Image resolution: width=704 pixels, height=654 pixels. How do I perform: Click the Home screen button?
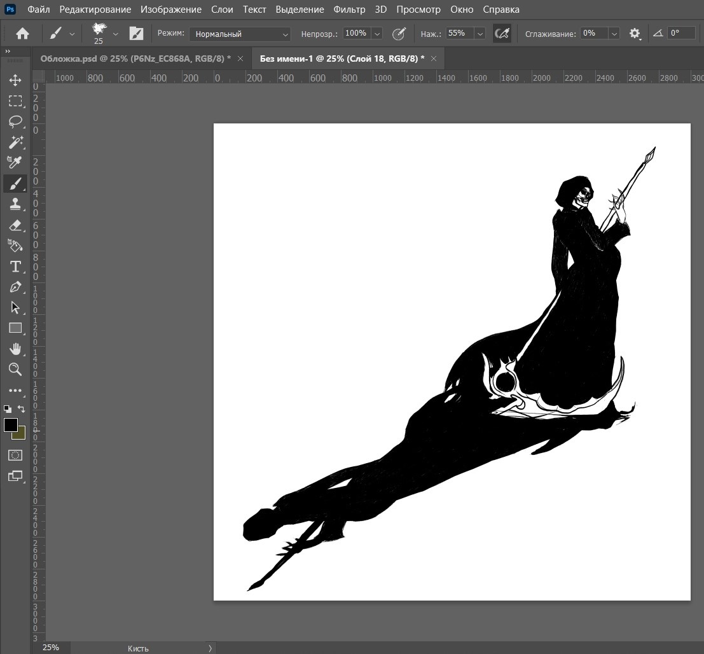point(22,34)
